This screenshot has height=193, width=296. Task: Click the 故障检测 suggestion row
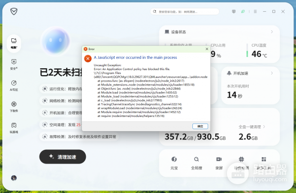click(79, 137)
